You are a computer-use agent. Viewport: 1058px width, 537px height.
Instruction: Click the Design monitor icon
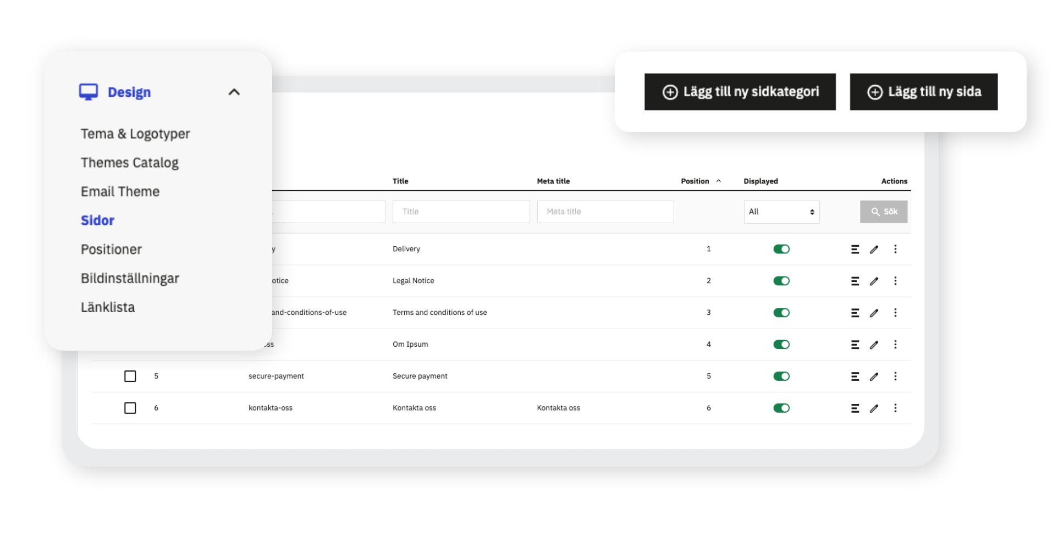coord(88,92)
